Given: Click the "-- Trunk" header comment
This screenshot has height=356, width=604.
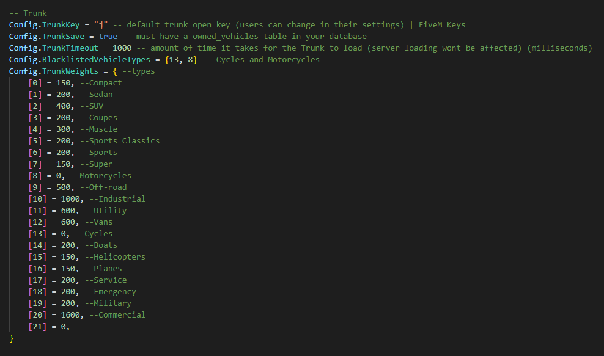Looking at the screenshot, I should [x=28, y=13].
